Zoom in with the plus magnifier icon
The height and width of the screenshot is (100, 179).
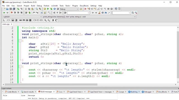[45, 20]
